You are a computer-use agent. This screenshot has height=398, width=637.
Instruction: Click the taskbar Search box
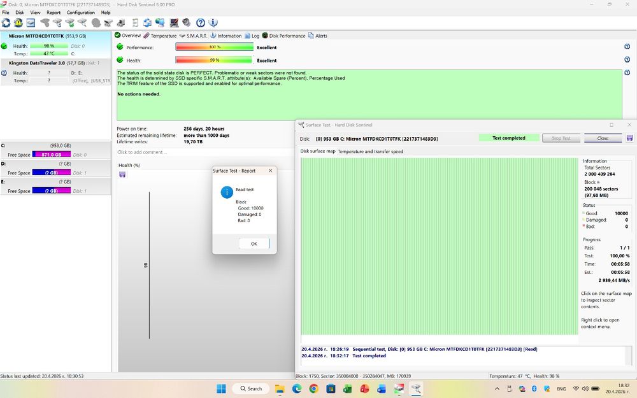pos(252,388)
